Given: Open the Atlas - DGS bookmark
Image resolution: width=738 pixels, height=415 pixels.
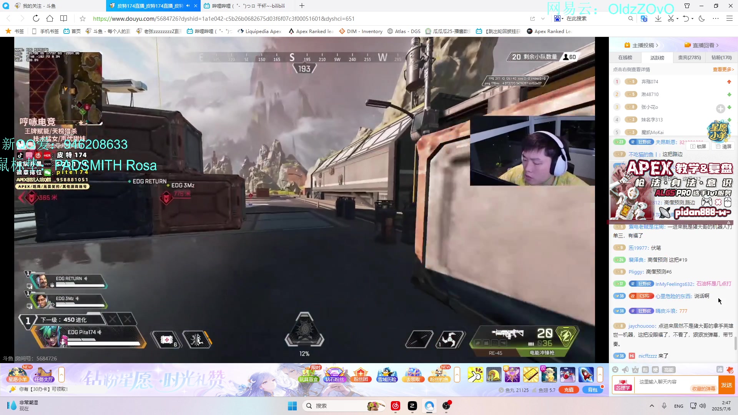Looking at the screenshot, I should (x=404, y=32).
